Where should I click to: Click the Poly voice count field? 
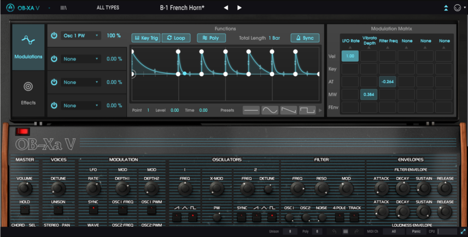tap(317, 232)
